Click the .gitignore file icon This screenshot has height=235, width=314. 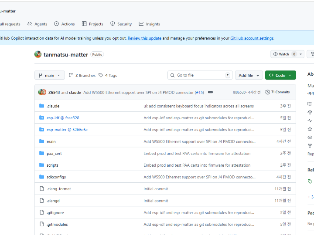pyautogui.click(x=42, y=212)
